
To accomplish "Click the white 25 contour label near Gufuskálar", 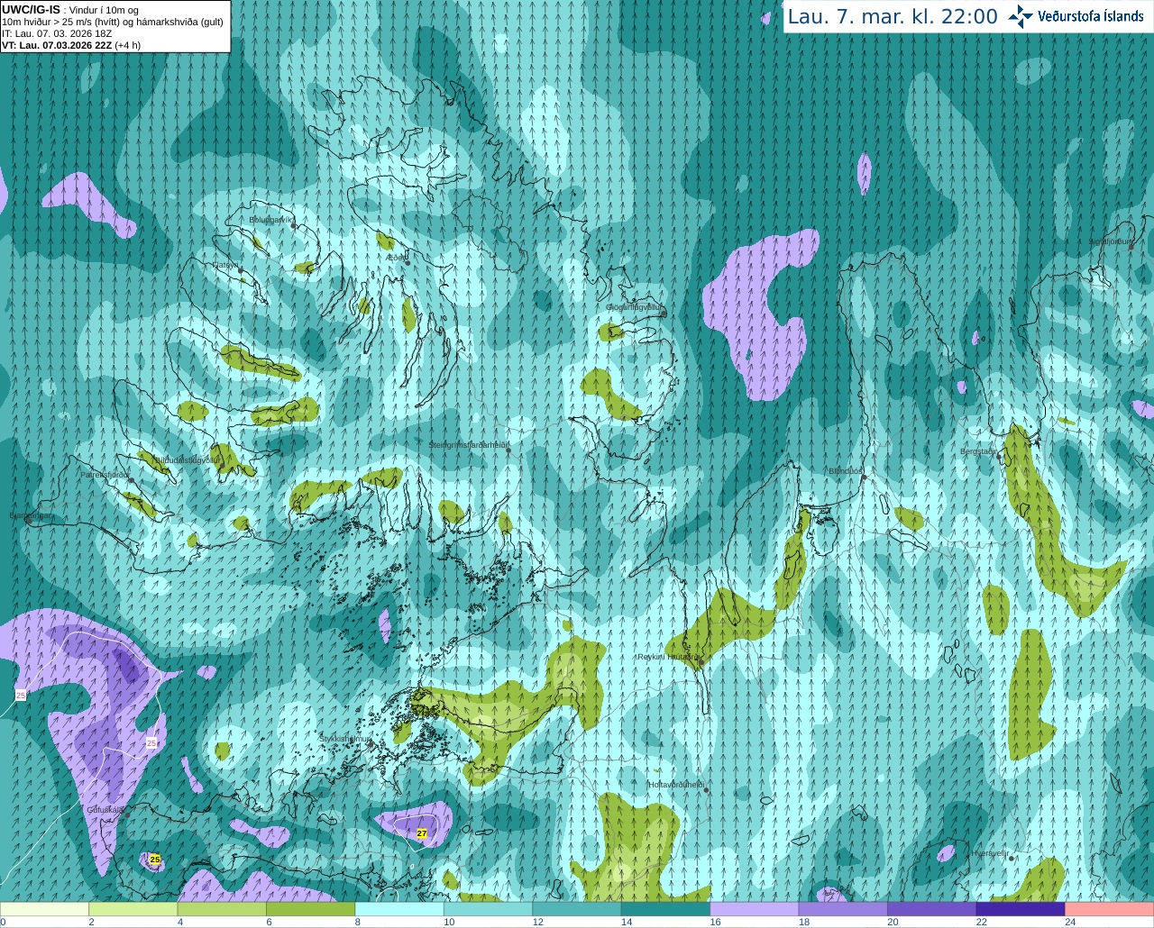I will [151, 742].
